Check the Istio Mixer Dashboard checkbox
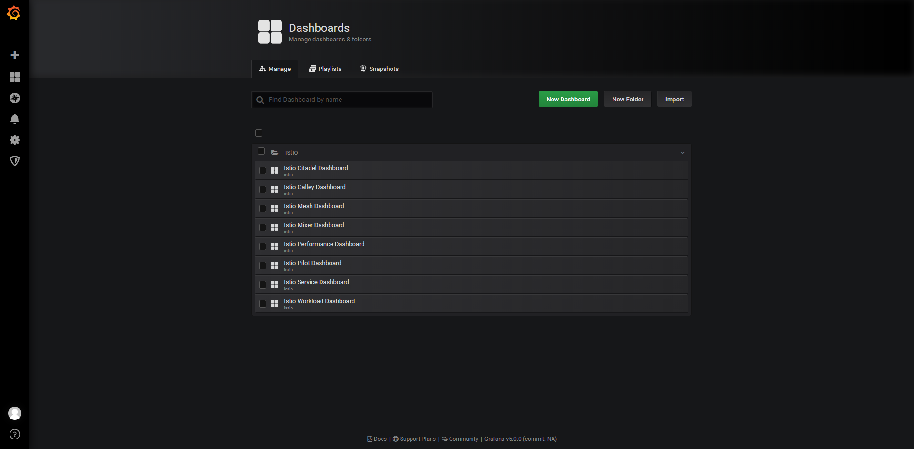Viewport: 914px width, 449px height. pyautogui.click(x=262, y=228)
